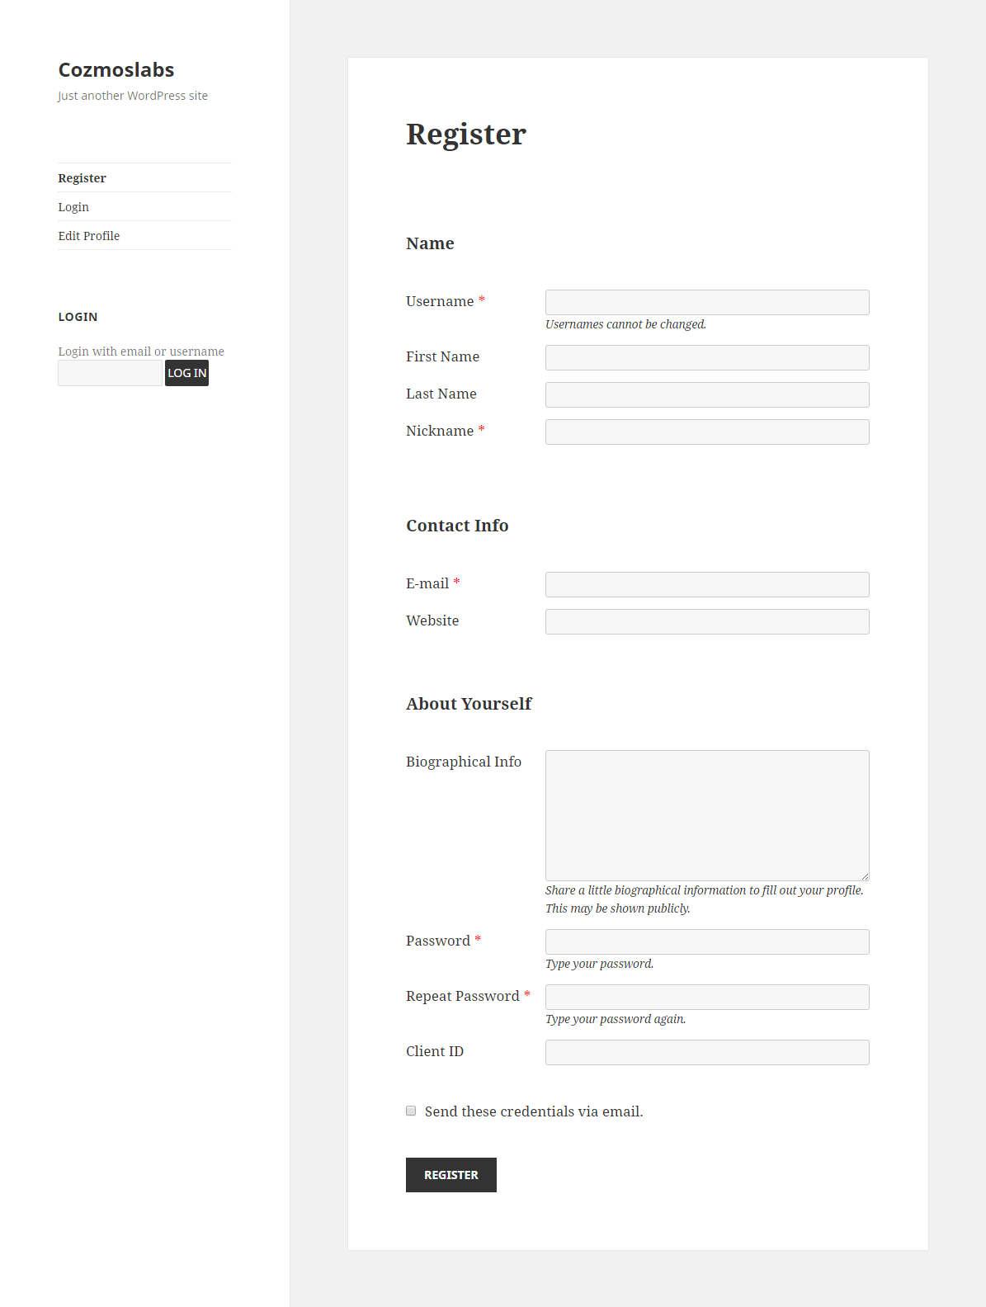
Task: Focus the Last Name input field
Action: (707, 394)
